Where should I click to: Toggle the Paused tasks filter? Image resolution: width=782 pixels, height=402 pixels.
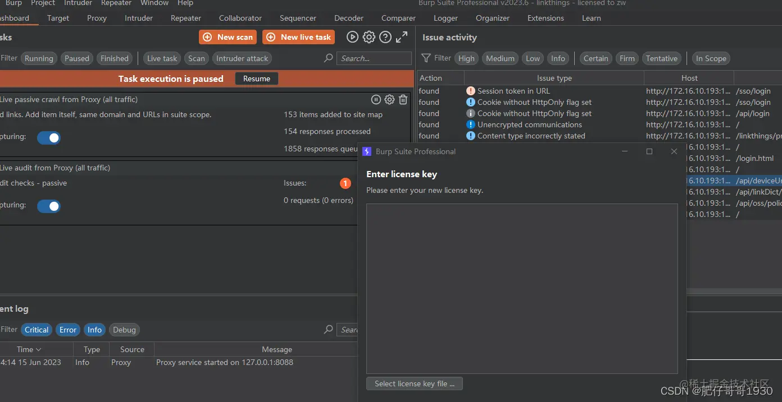pos(77,58)
